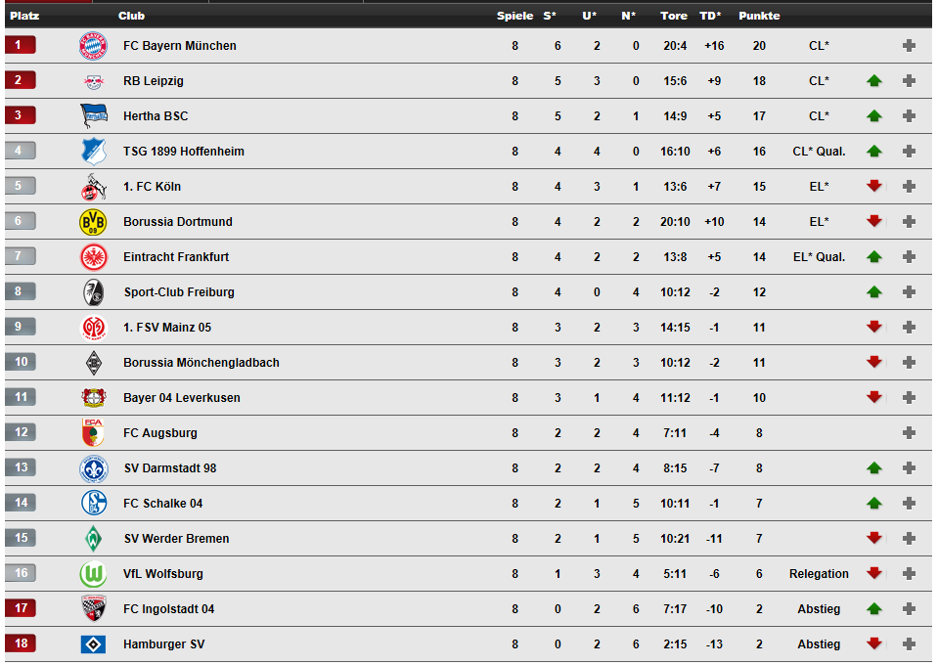Click the FC Bayern München club logo
The image size is (938, 665).
tap(93, 46)
